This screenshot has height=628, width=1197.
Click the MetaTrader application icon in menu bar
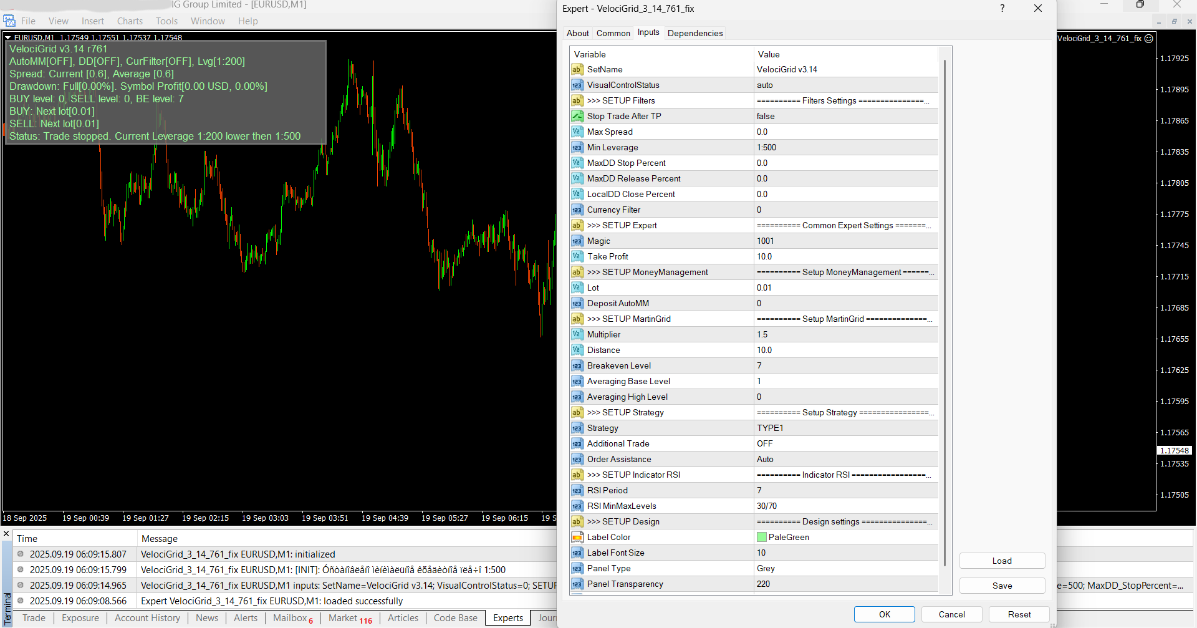9,21
